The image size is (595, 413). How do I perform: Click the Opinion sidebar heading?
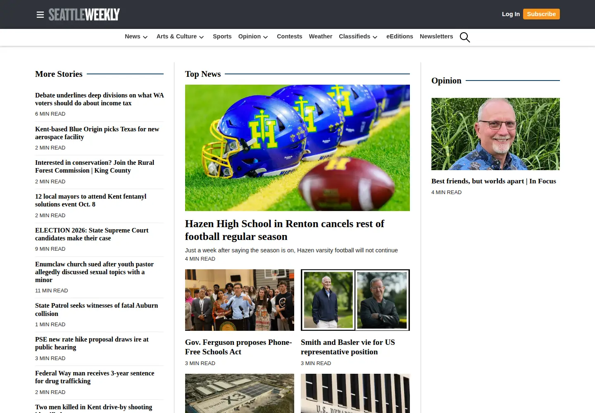(x=446, y=81)
